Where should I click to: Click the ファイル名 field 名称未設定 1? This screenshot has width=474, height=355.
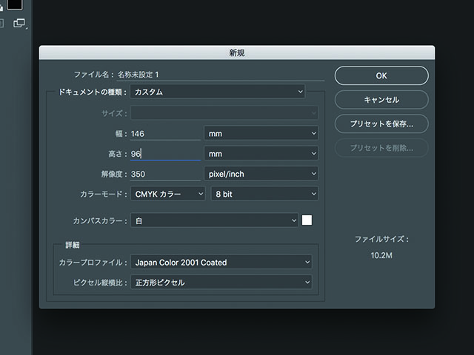(x=221, y=75)
